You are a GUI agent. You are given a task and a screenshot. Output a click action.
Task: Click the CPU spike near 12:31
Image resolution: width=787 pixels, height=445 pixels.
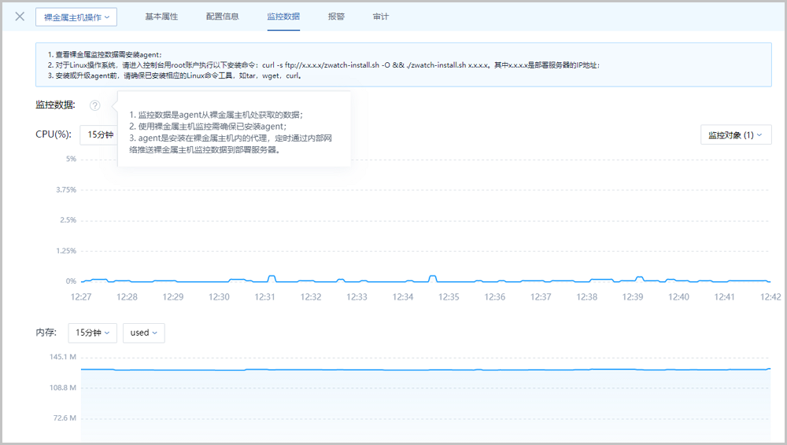[272, 277]
